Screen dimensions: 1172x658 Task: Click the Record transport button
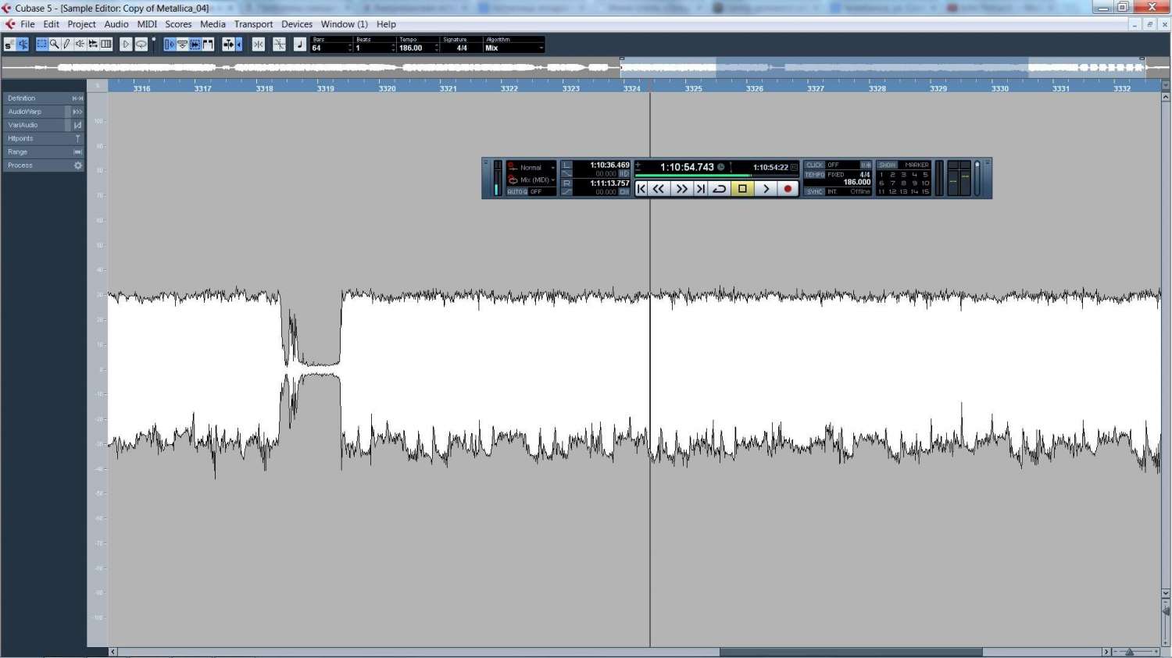[x=788, y=189]
